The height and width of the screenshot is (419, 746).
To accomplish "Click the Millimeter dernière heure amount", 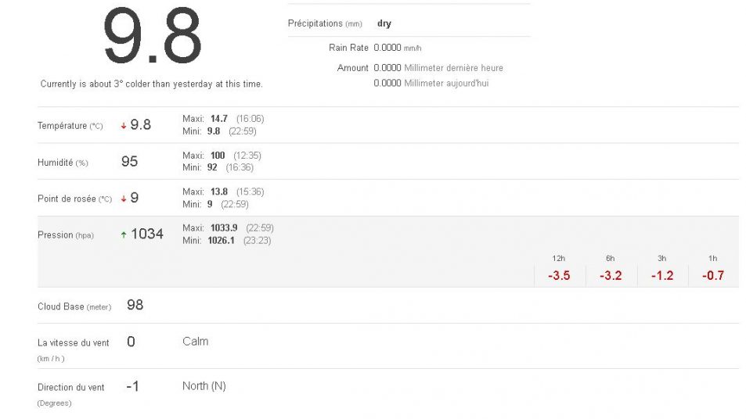I will coord(438,68).
